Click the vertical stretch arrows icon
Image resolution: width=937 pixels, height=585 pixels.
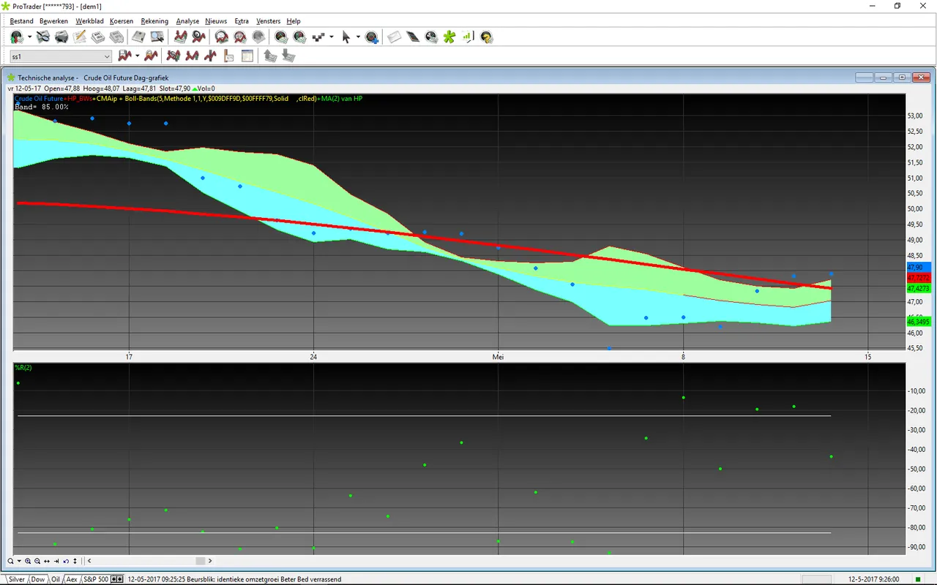pos(75,561)
